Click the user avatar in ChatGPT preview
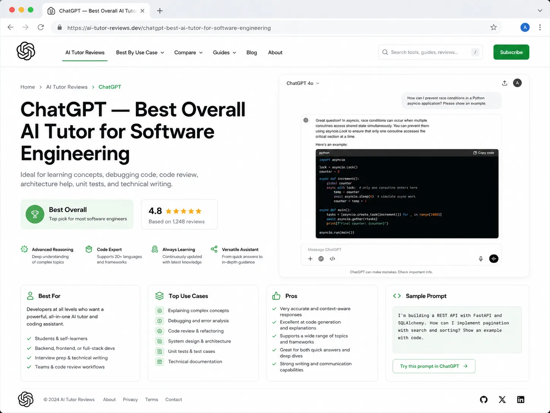The width and height of the screenshot is (550, 413). click(x=517, y=83)
